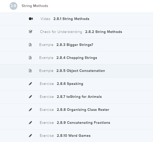Click the pencil icon beside 2.8.6 Speaking
Viewport: 153px width, 142px height.
pos(30,84)
